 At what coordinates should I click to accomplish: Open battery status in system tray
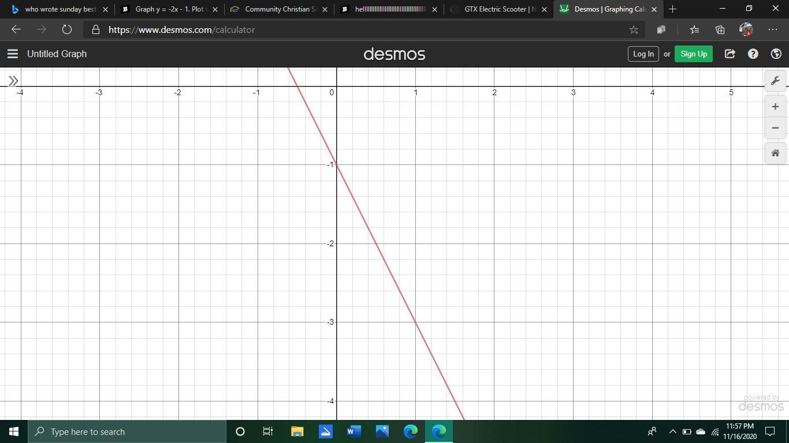coord(687,431)
